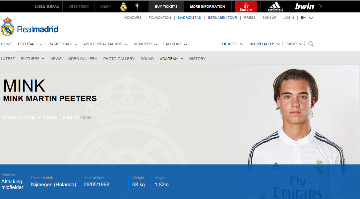Select the News submenu tab
This screenshot has width=360, height=199.
[56, 59]
